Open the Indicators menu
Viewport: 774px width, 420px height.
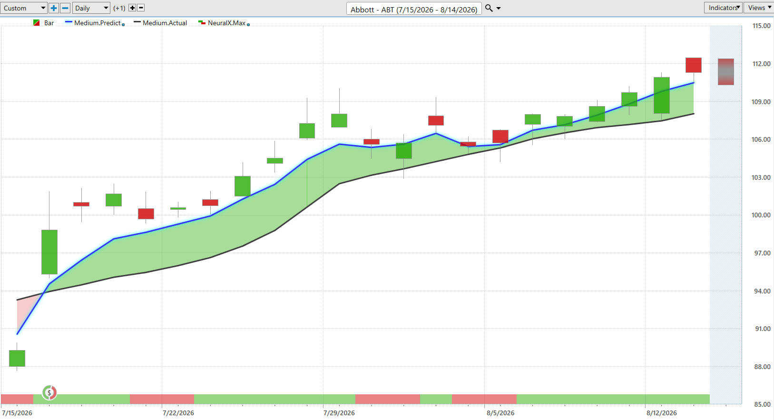coord(723,8)
